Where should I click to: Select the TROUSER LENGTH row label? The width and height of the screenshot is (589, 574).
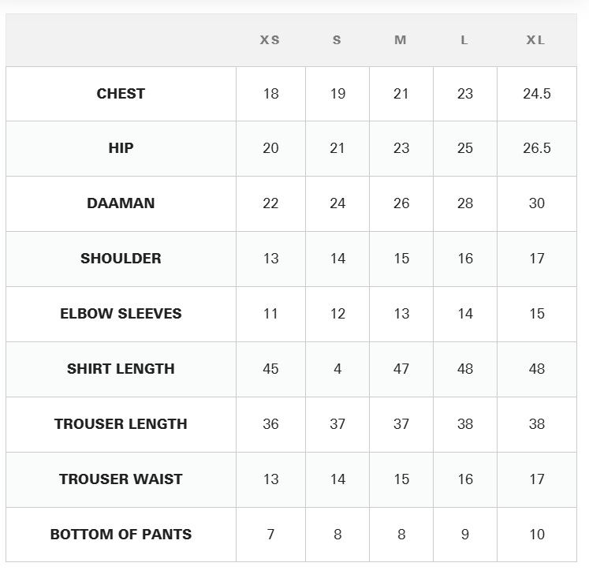[x=121, y=424]
